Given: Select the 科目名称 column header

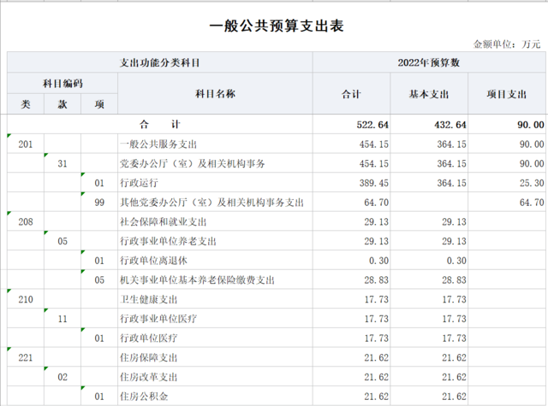Looking at the screenshot, I should (215, 93).
